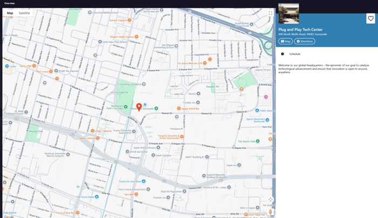The height and width of the screenshot is (218, 378).
Task: Click the clock icon beside Schedule
Action: [282, 54]
